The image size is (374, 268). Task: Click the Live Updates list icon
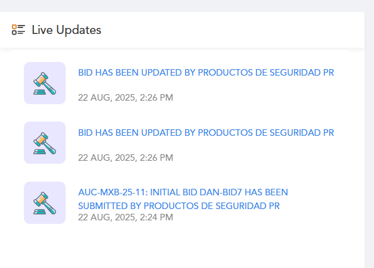coord(18,30)
